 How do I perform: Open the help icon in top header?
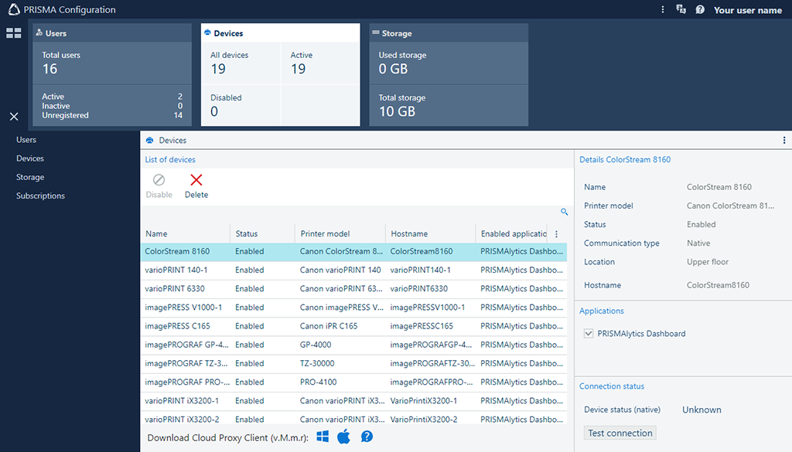tap(700, 10)
